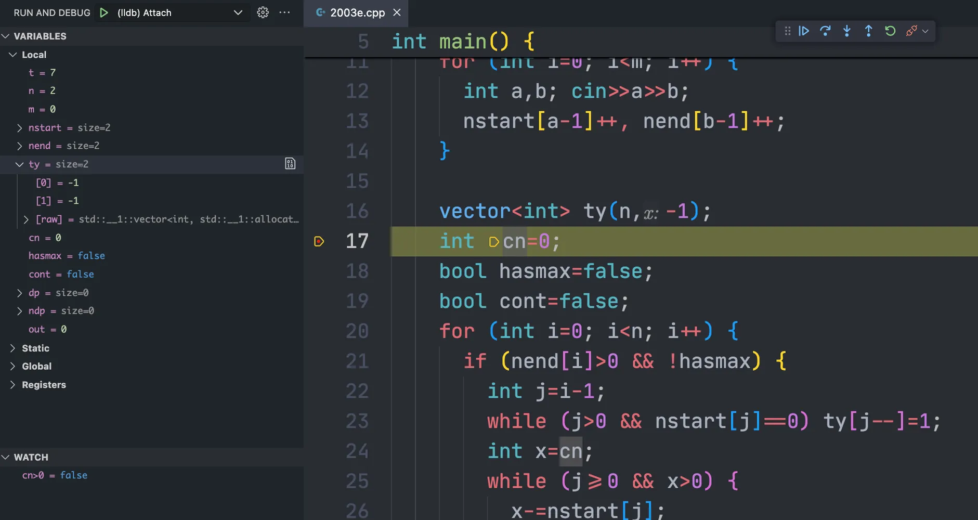The image size is (978, 520).
Task: Step Over in debug toolbar
Action: tap(825, 31)
